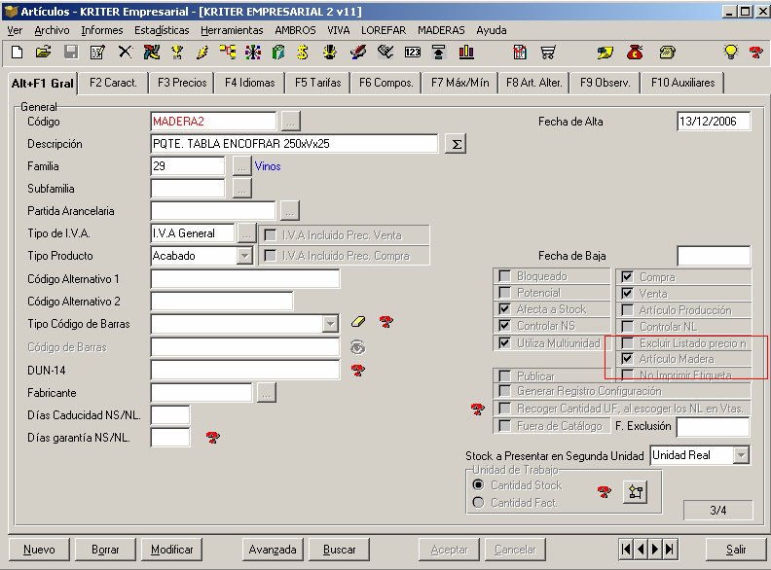The width and height of the screenshot is (771, 570).
Task: Open lookup button next to Código
Action: pos(291,122)
